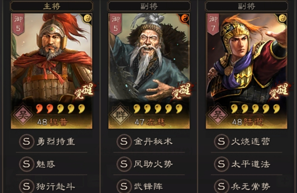Image resolution: width=297 pixels, height=193 pixels.
Task: Select the 吴 faction badge on 陆逊's card
Action: click(218, 114)
